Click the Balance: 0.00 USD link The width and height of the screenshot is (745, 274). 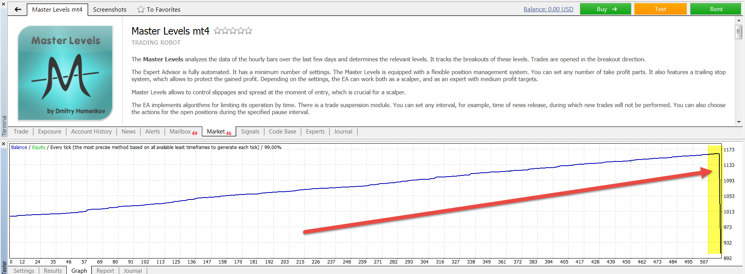tap(548, 9)
